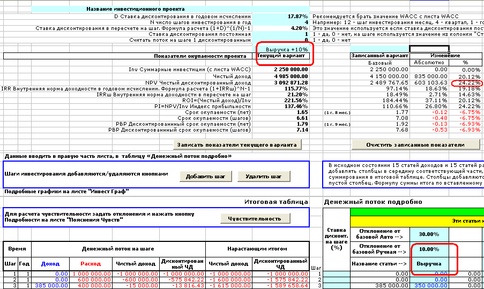The height and width of the screenshot is (289, 484).
Task: Click the 'Выручка +10%' scenario name cell
Action: (x=282, y=49)
